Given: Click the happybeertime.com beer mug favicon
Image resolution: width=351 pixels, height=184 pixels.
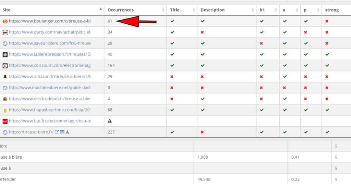Looking at the screenshot, I should (5, 110).
